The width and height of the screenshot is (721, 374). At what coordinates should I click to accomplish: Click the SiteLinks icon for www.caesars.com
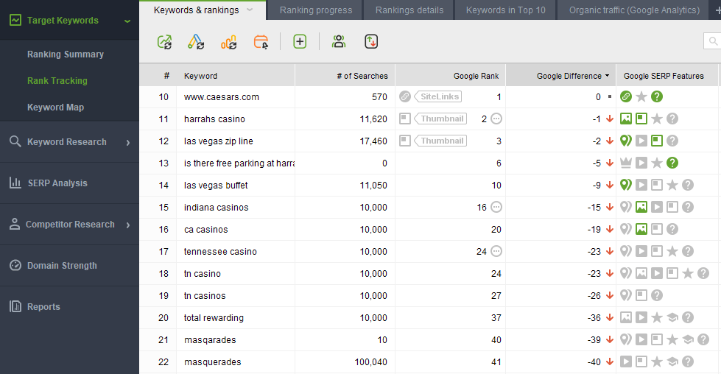[x=404, y=96]
